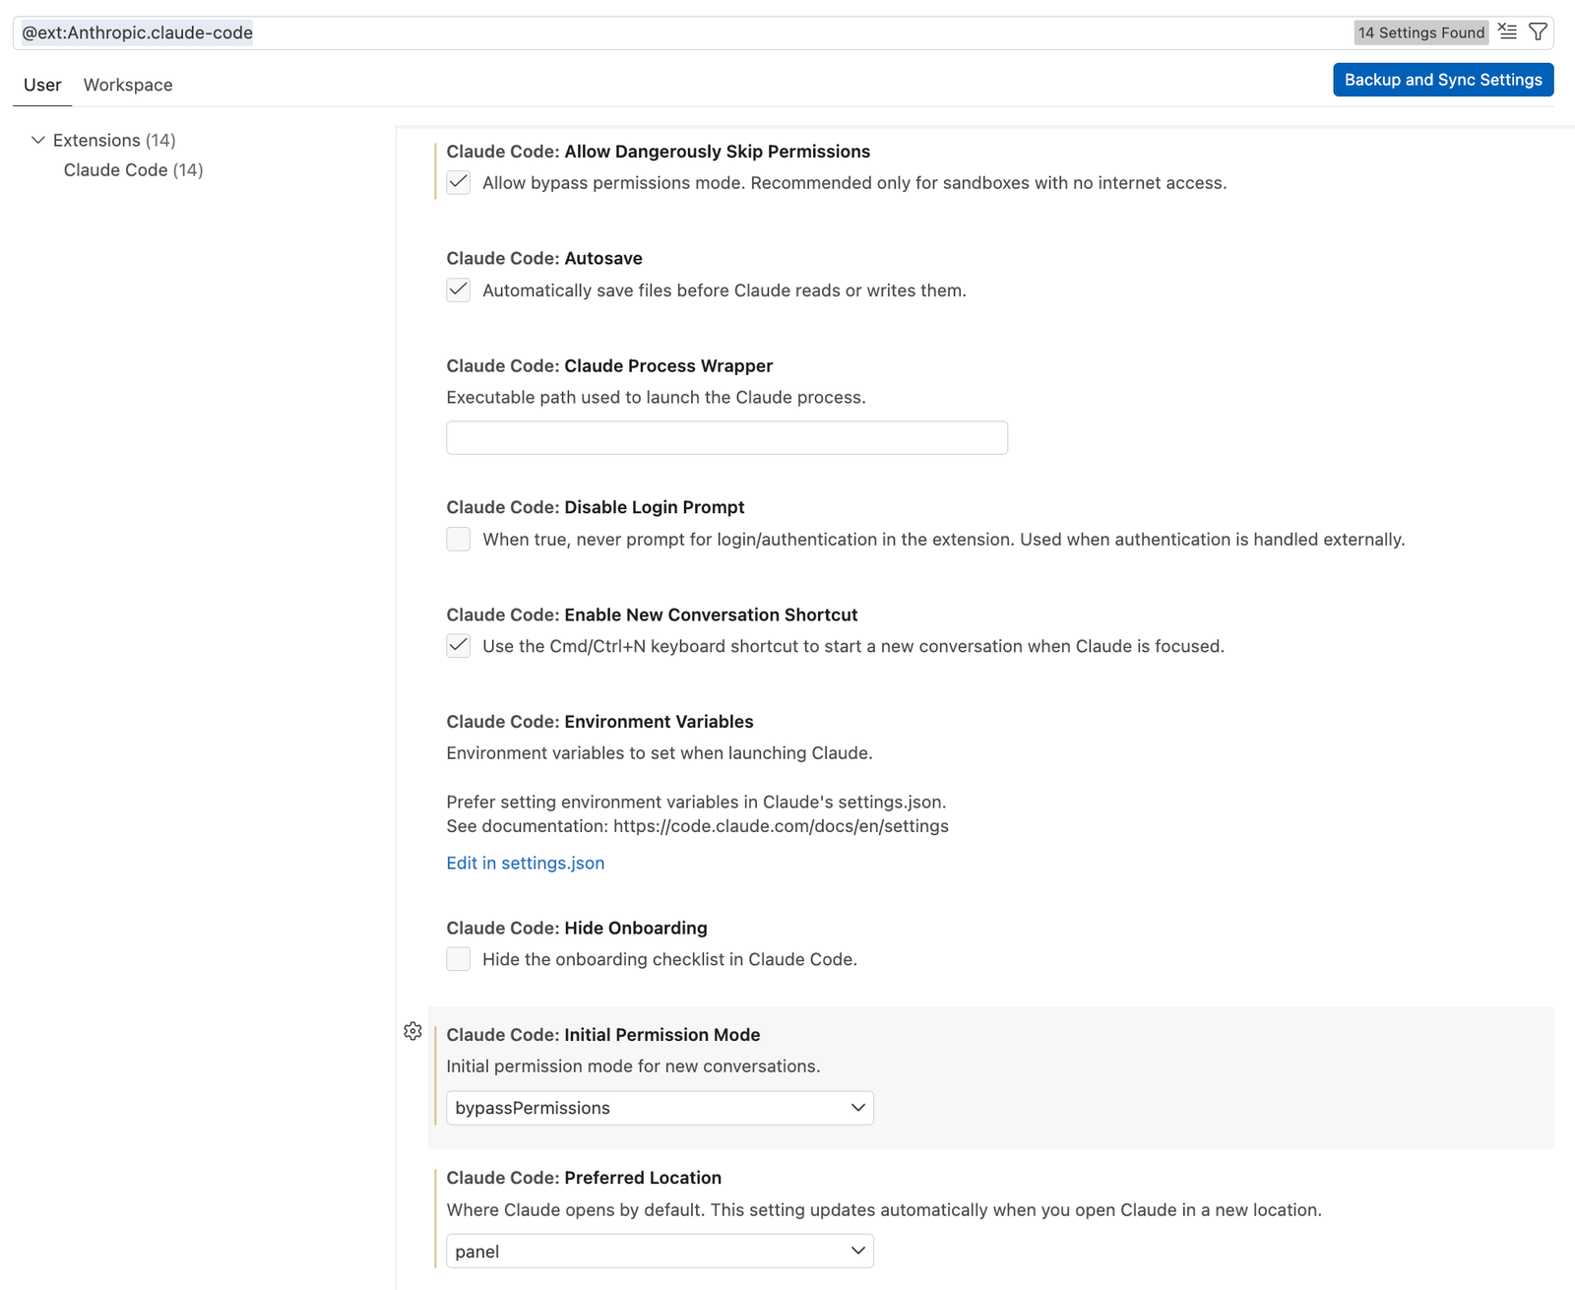1575x1290 pixels.
Task: Select Claude Code (14) in sidebar tree
Action: pos(133,170)
